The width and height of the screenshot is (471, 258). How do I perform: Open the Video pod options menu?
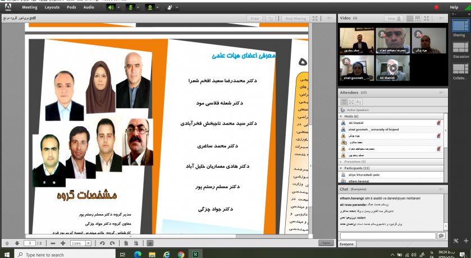(441, 19)
